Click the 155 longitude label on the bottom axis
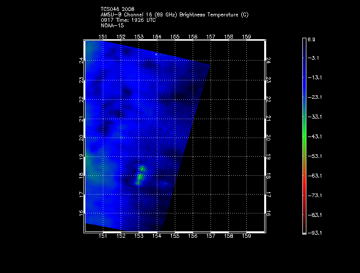The width and height of the screenshot is (360, 273). 175,237
